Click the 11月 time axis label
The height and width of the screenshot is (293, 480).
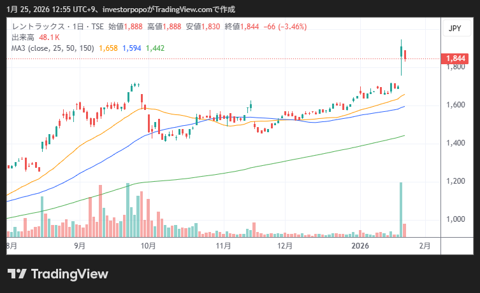pyautogui.click(x=222, y=245)
